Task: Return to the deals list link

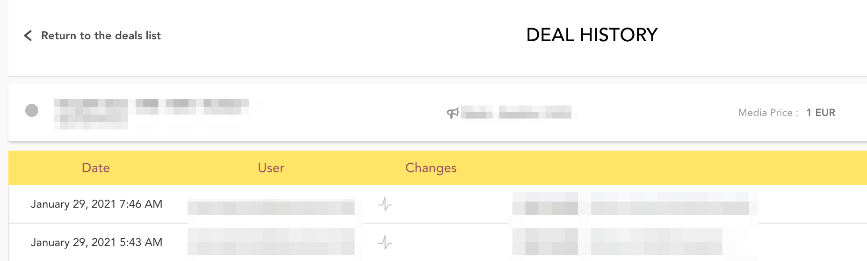Action: [x=101, y=36]
